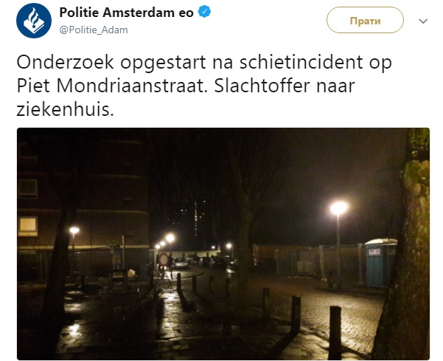Click the blue portable toilet in photo
The width and height of the screenshot is (443, 361).
pyautogui.click(x=380, y=263)
